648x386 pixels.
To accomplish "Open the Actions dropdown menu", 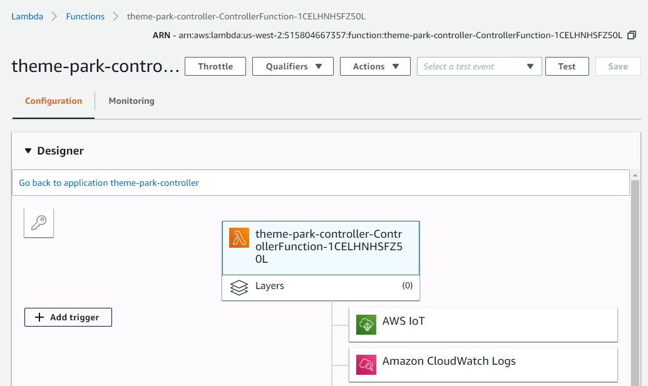I will (x=375, y=66).
